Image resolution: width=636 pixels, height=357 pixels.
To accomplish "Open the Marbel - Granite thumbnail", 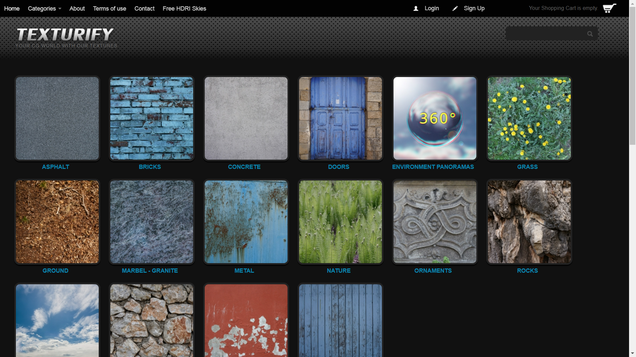I will [152, 222].
